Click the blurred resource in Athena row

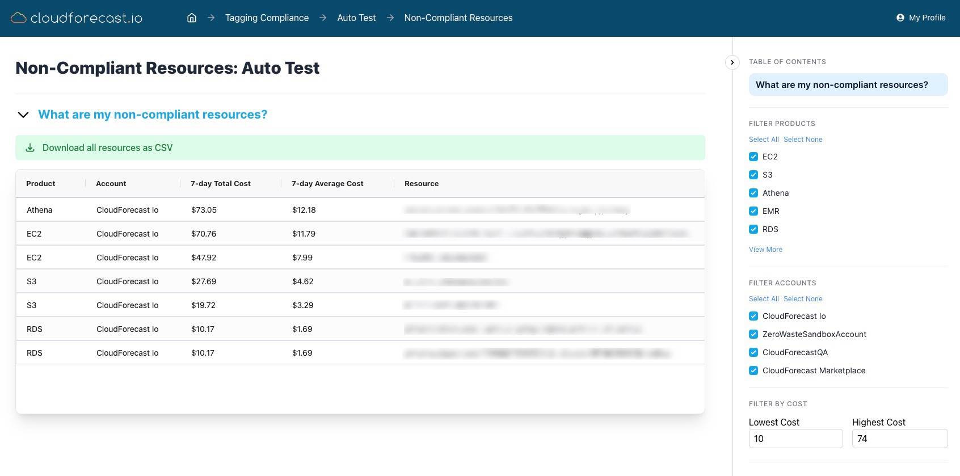pyautogui.click(x=517, y=210)
